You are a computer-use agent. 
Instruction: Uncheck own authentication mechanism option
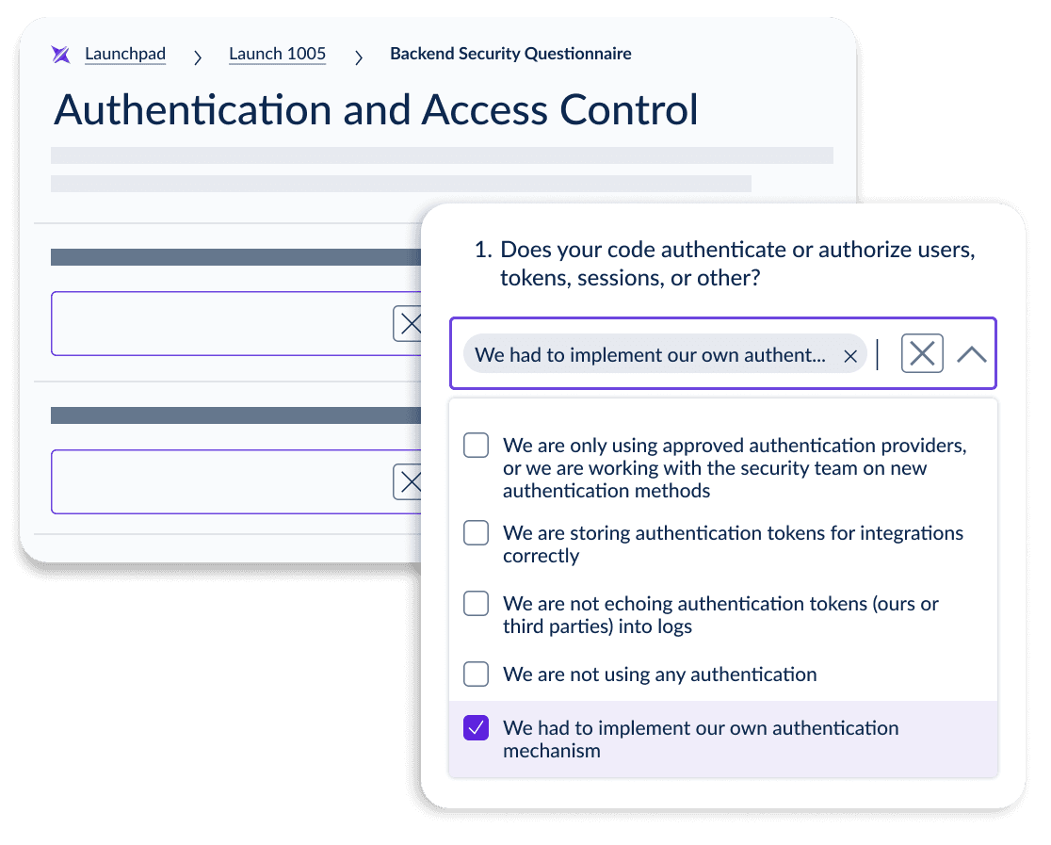477,728
